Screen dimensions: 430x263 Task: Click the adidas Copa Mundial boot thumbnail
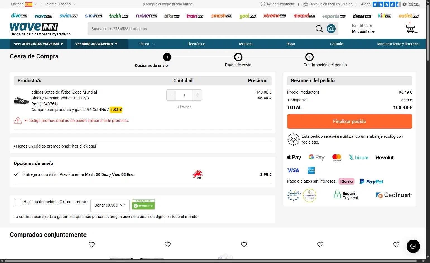click(x=21, y=101)
